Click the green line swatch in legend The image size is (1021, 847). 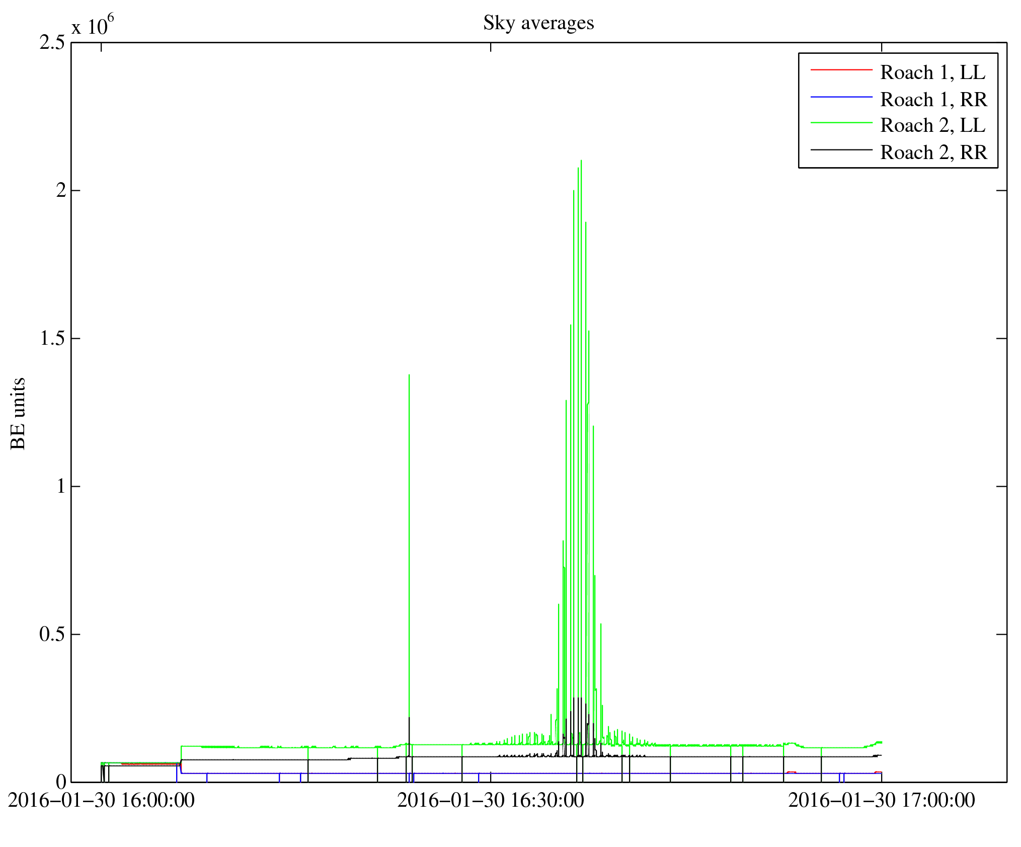841,123
